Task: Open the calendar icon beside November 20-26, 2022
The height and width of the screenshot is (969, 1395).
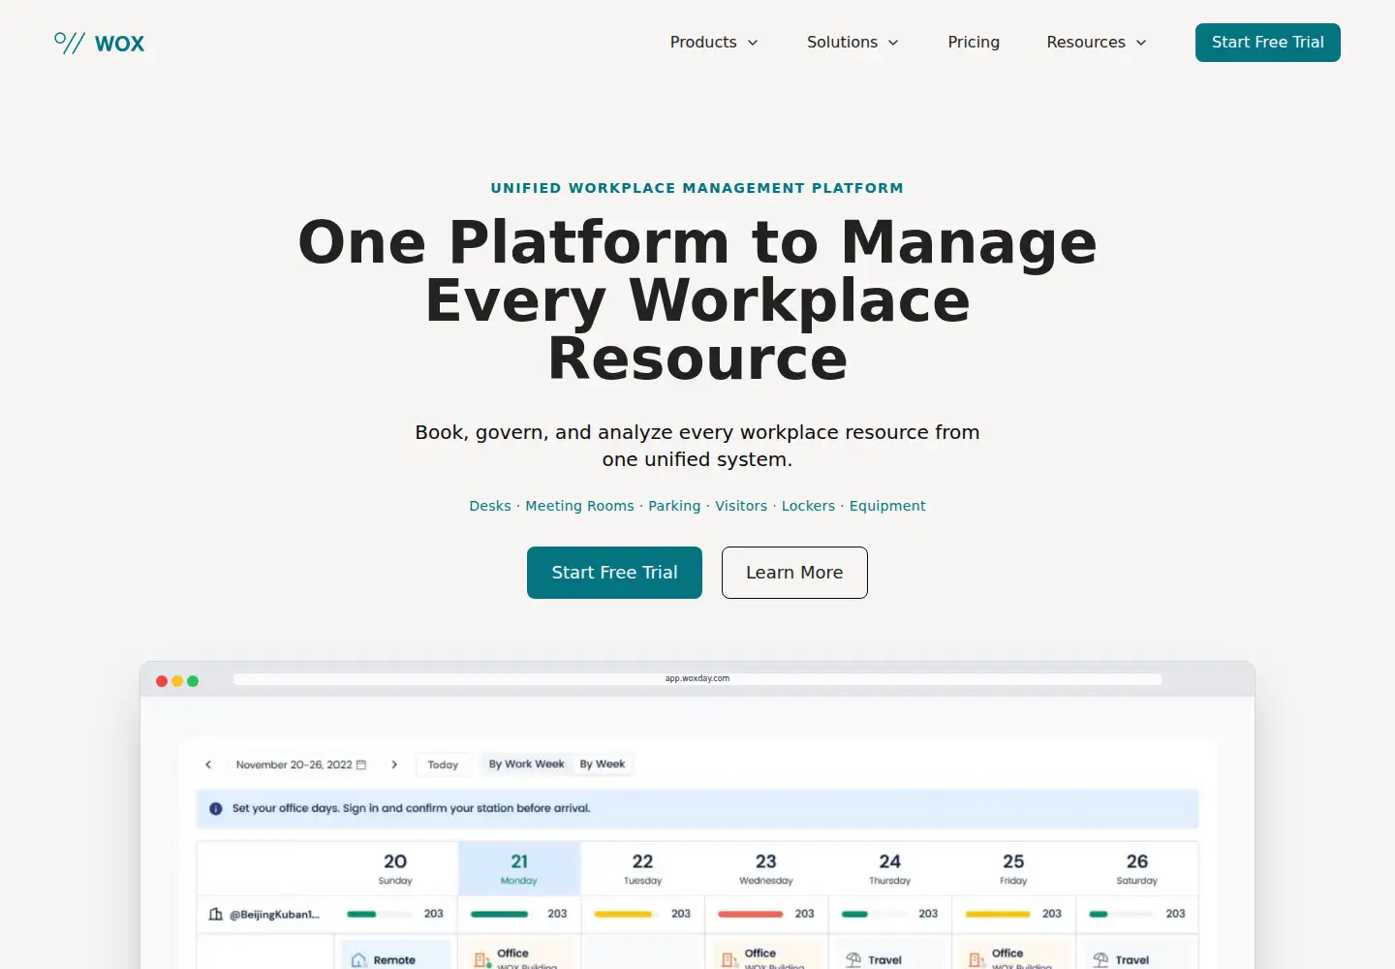Action: pos(361,765)
